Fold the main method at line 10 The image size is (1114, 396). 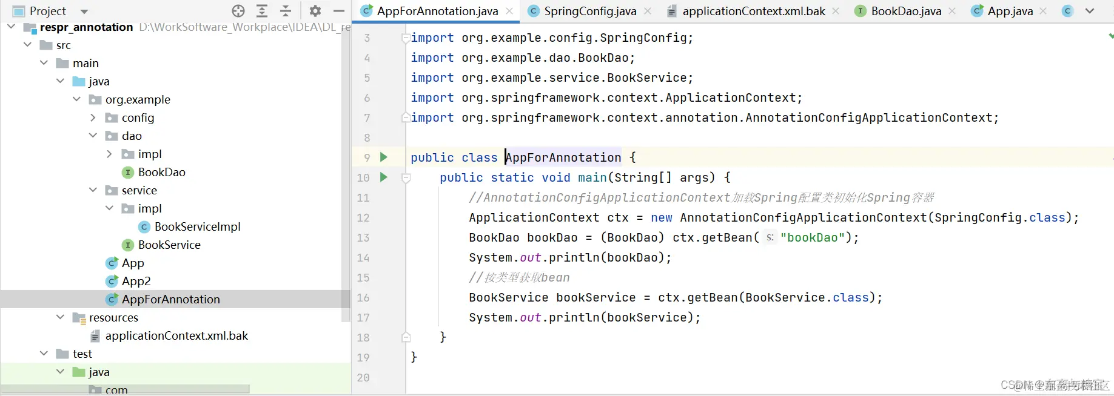(406, 178)
